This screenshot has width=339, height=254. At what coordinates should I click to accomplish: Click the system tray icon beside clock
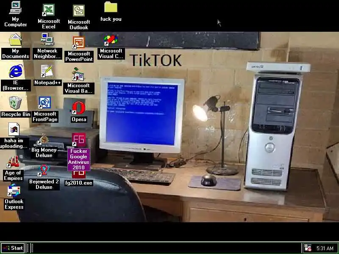click(308, 248)
